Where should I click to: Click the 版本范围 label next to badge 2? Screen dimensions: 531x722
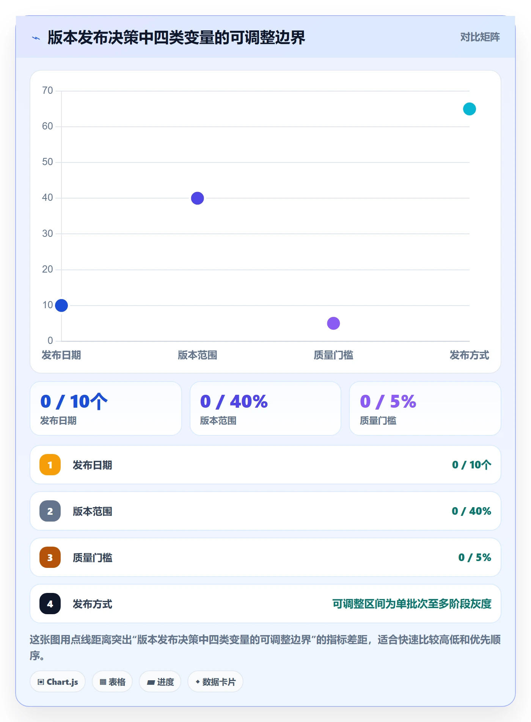click(93, 511)
